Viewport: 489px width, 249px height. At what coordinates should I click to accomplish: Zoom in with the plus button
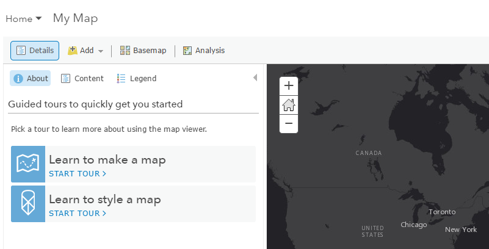289,85
